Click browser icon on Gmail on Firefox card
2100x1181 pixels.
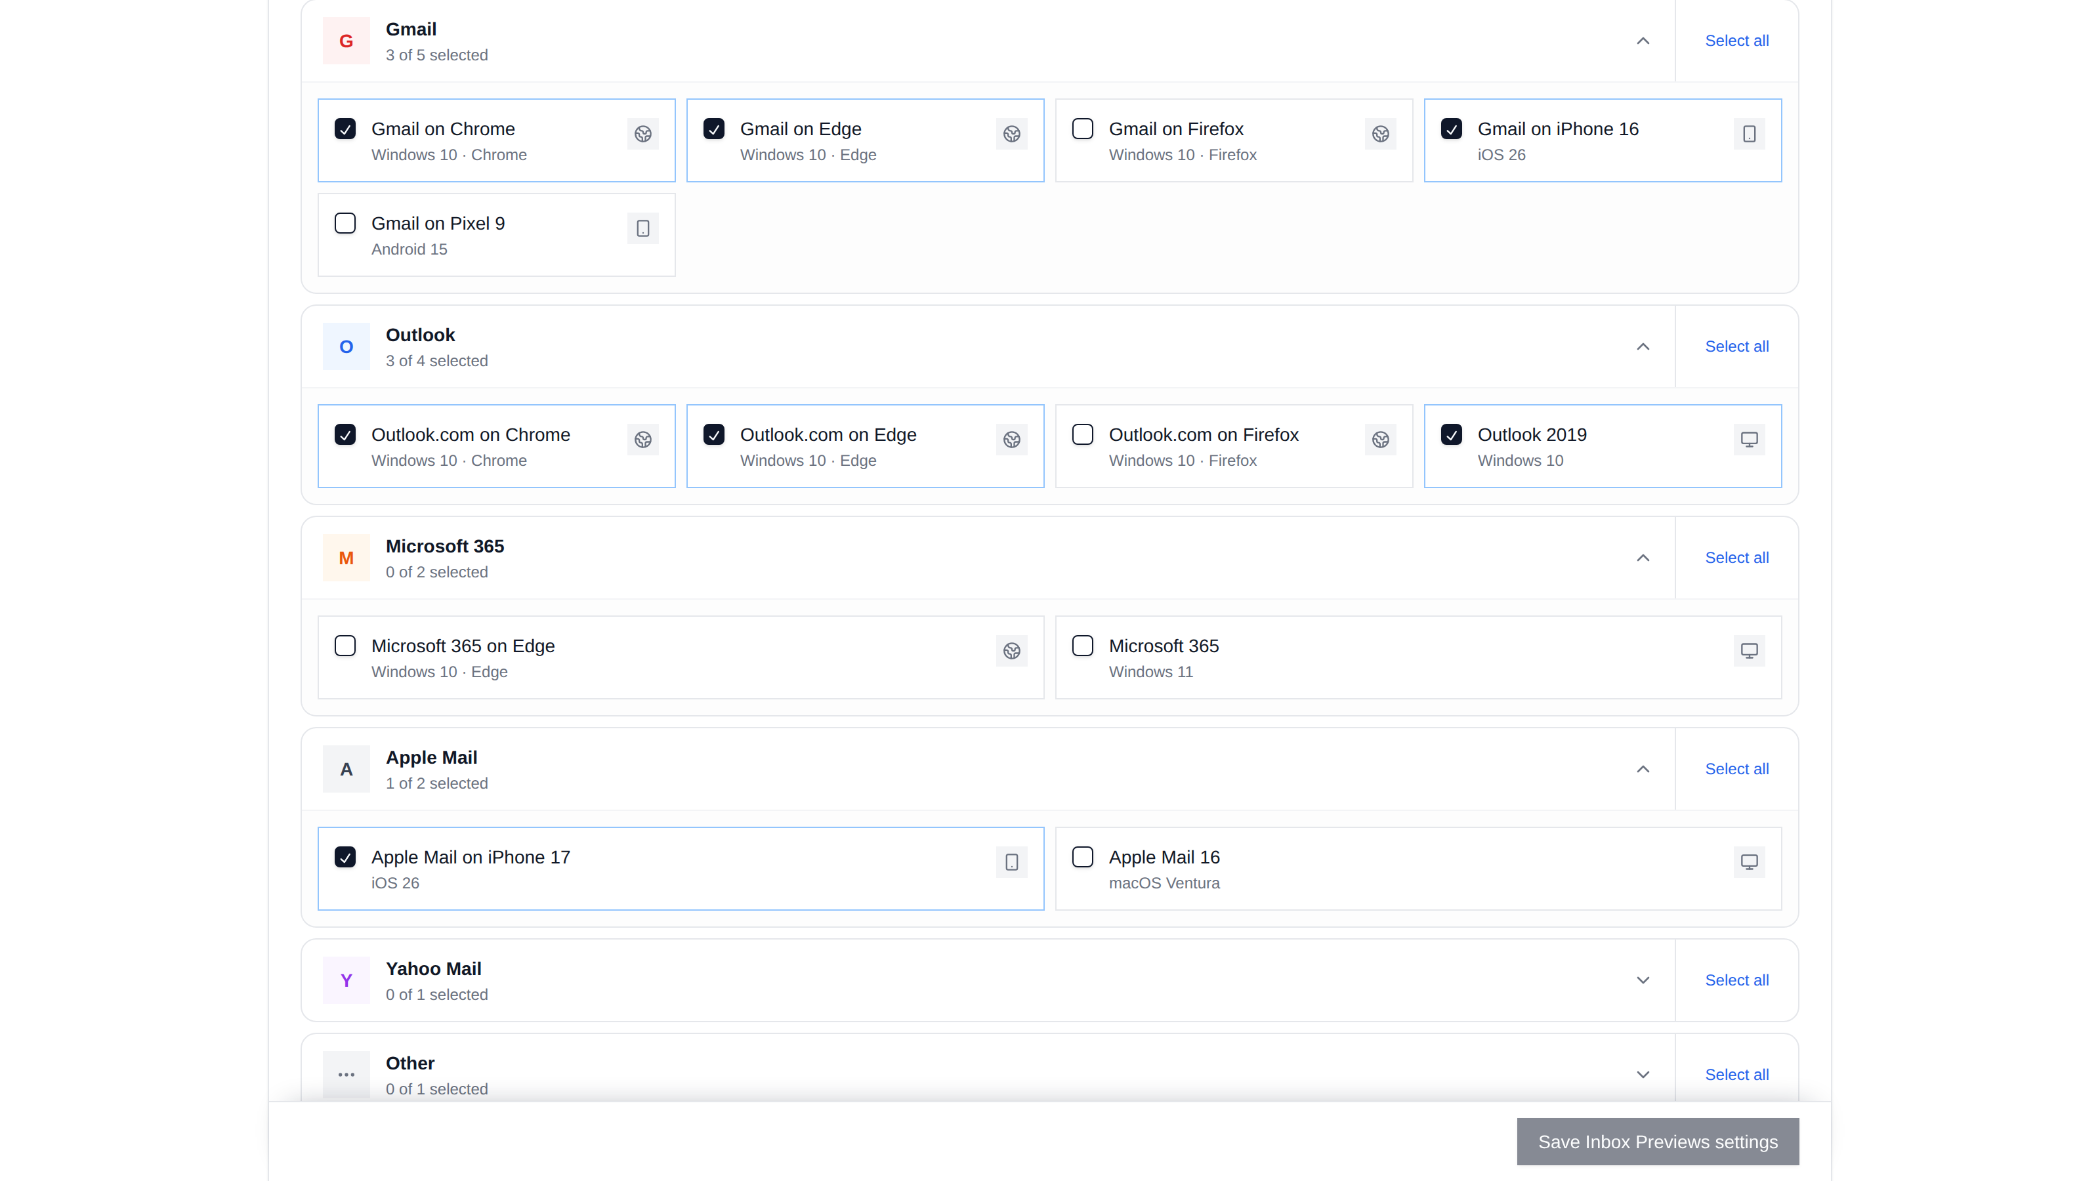tap(1380, 134)
